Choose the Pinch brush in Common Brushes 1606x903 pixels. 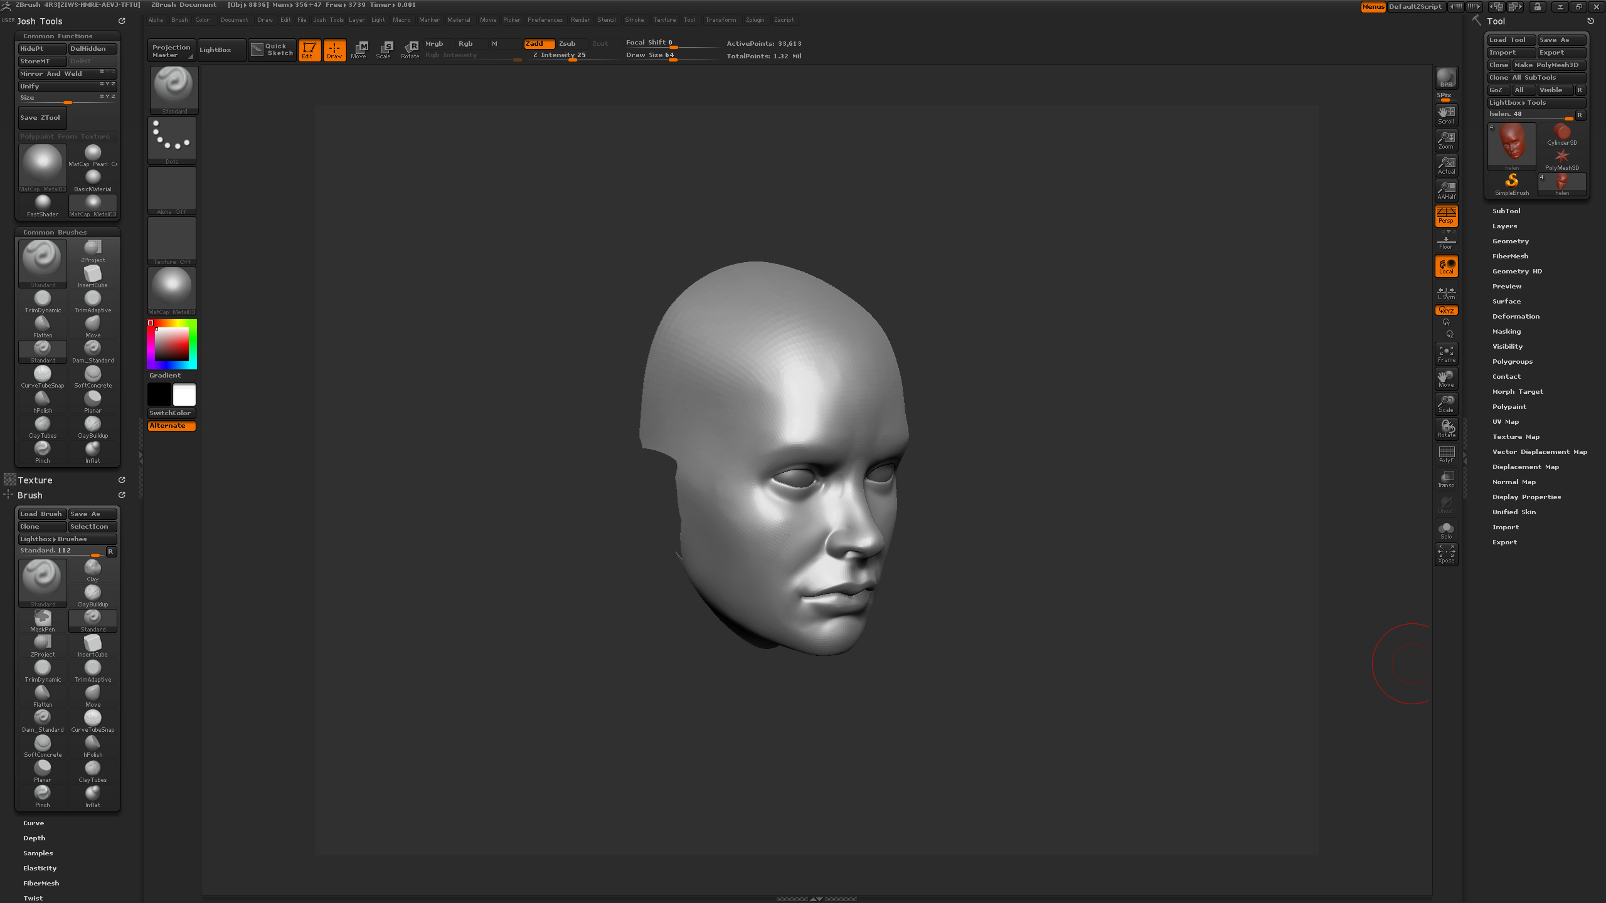pyautogui.click(x=43, y=452)
